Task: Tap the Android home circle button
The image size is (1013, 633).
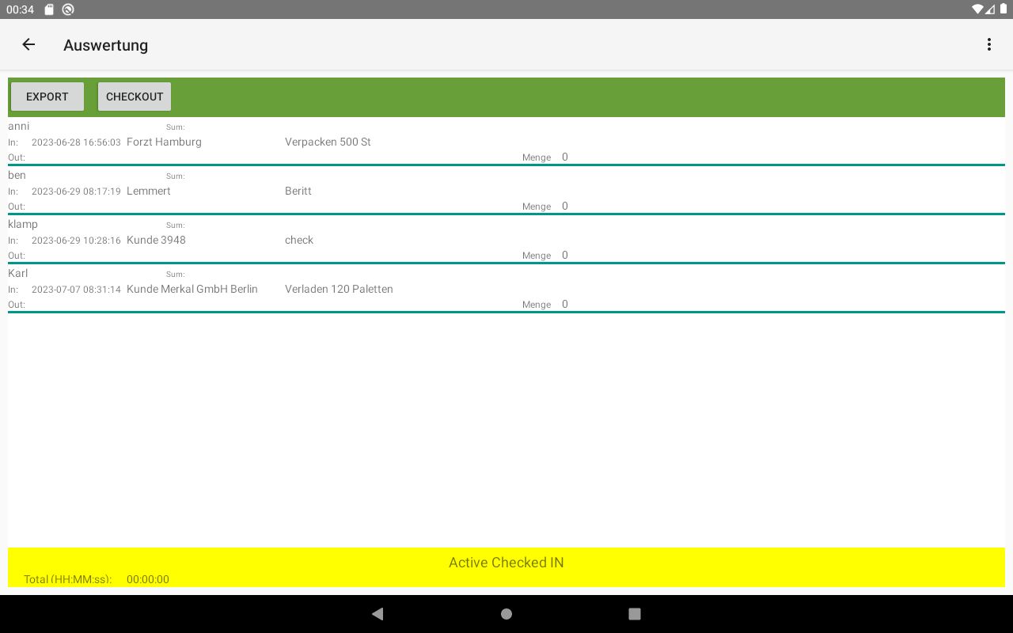Action: point(506,614)
